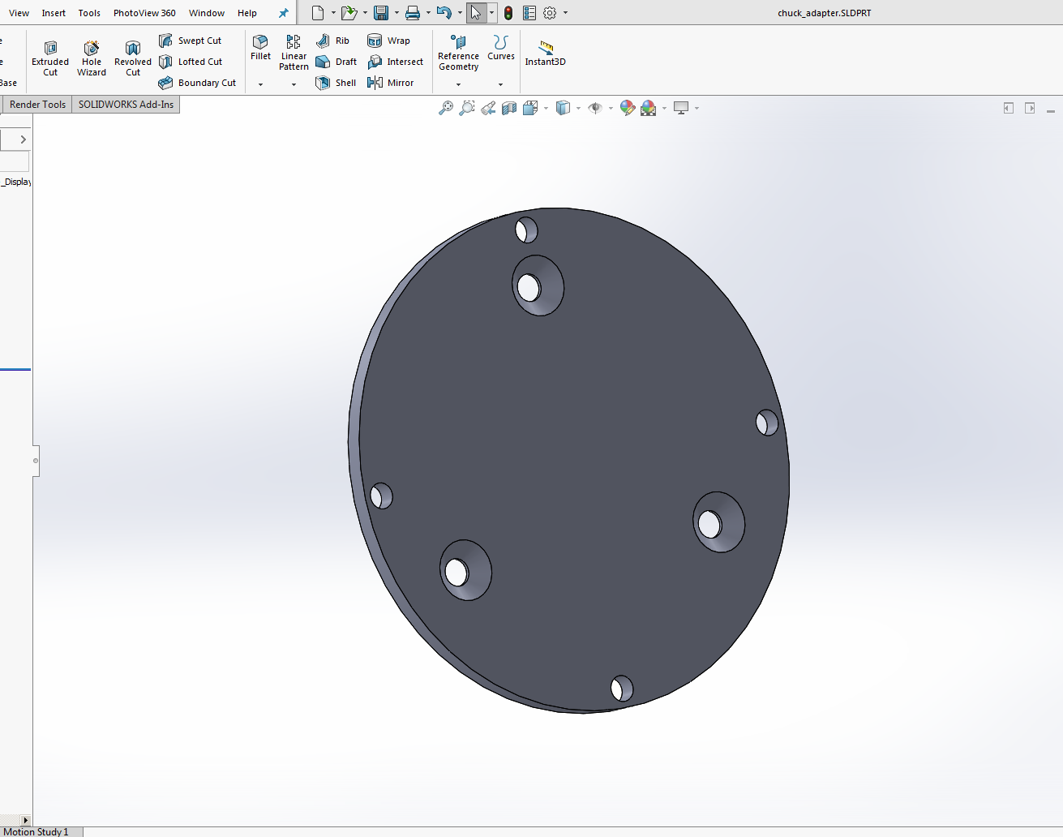Viewport: 1063px width, 837px height.
Task: Create a new document
Action: [318, 13]
